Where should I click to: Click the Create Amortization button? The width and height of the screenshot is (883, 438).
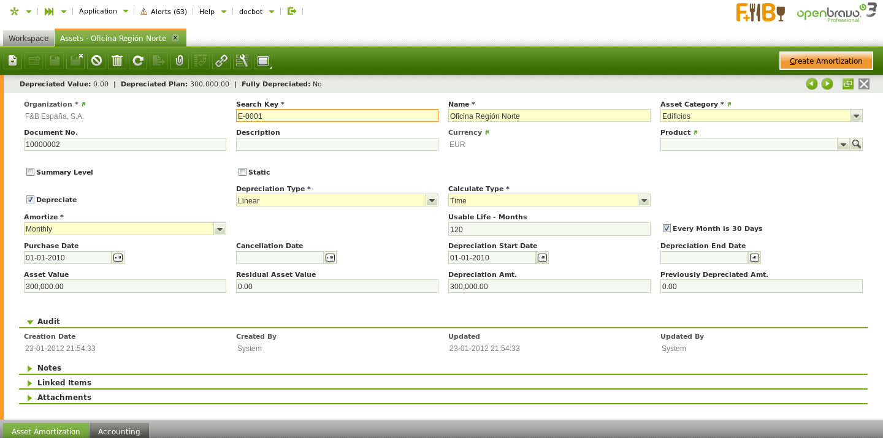825,61
